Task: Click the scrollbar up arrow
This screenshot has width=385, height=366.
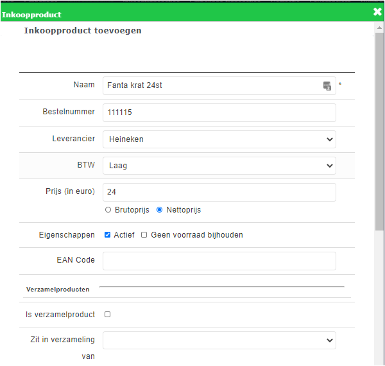Action: [379, 27]
